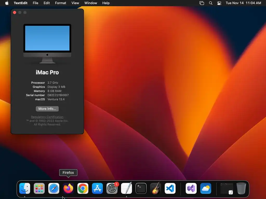The image size is (266, 199).
Task: Launch Safari from the Dock
Action: click(x=54, y=188)
